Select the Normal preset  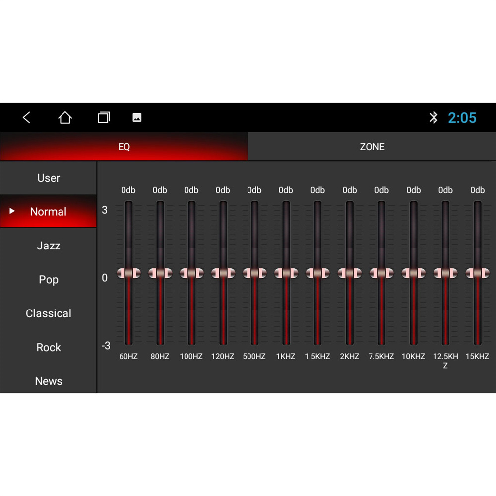tap(49, 212)
